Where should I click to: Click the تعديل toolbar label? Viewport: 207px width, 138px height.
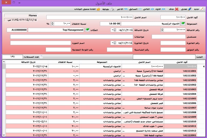point(184,9)
